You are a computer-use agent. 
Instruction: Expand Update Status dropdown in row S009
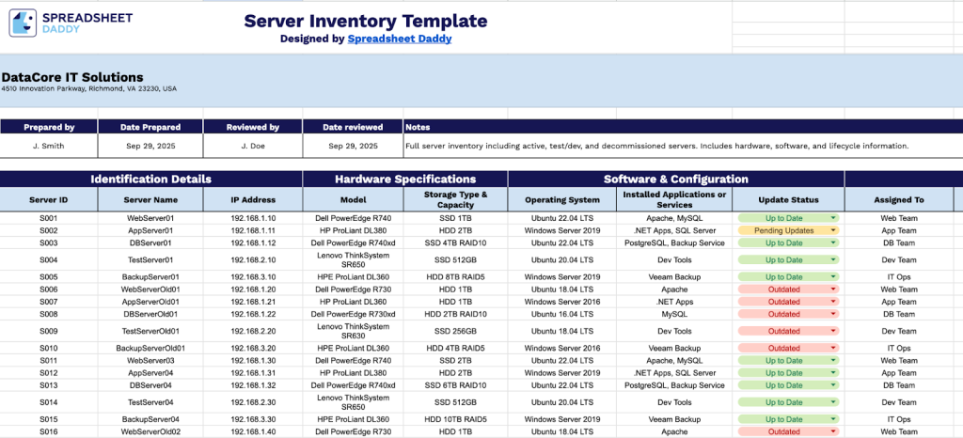point(833,331)
